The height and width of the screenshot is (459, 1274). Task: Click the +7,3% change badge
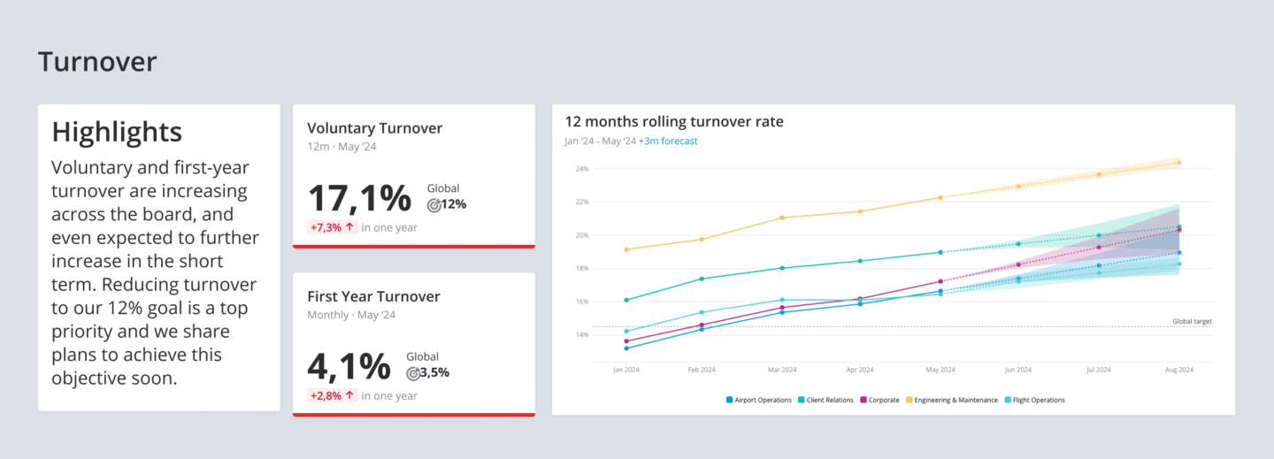pyautogui.click(x=333, y=227)
